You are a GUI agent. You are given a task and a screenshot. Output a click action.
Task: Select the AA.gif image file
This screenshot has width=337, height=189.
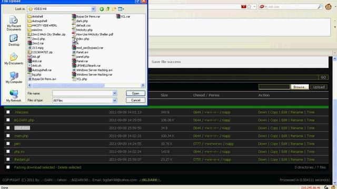tap(34, 57)
